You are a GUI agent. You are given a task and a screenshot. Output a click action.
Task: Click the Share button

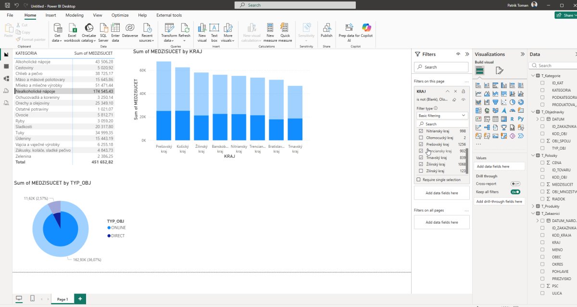565,15
